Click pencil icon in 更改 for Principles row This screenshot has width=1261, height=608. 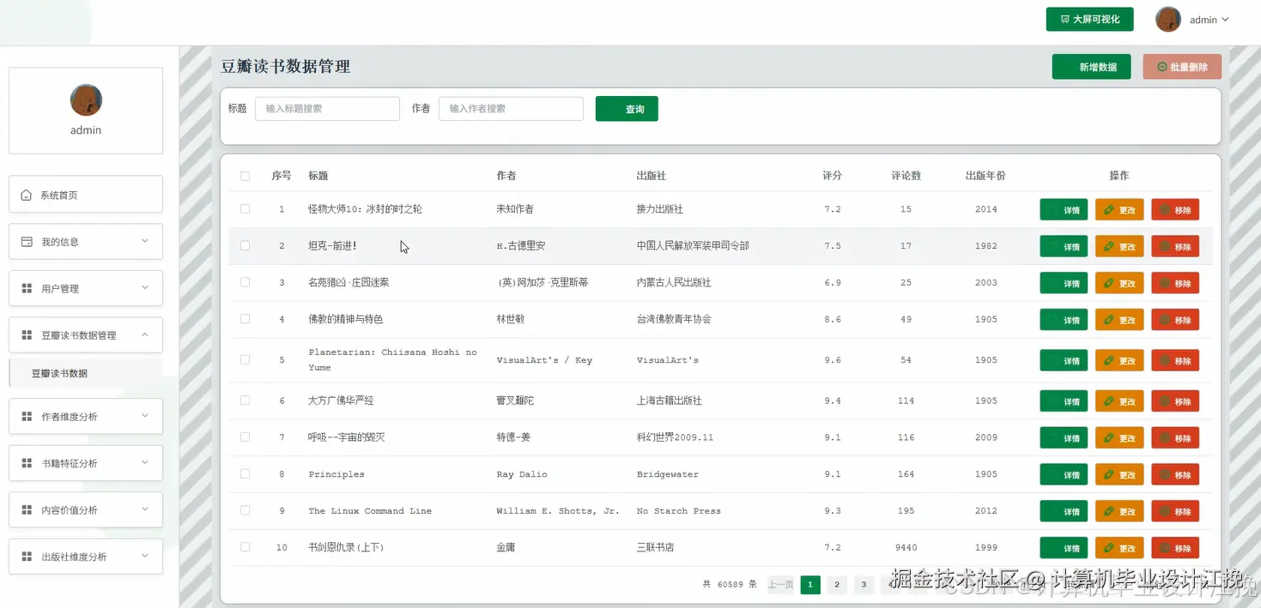coord(1109,474)
